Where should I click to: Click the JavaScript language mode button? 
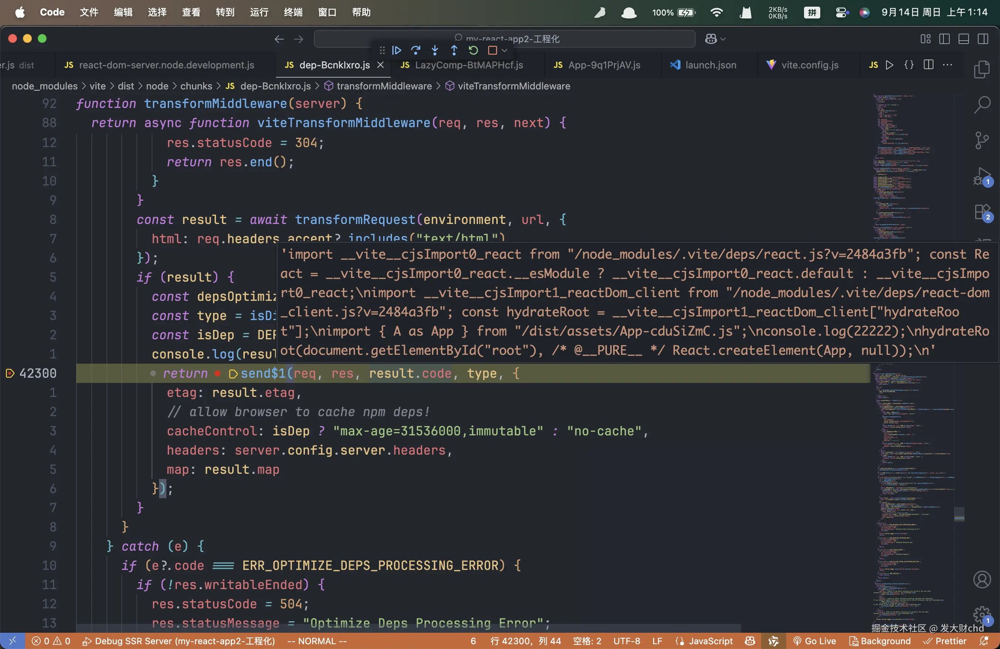(710, 641)
